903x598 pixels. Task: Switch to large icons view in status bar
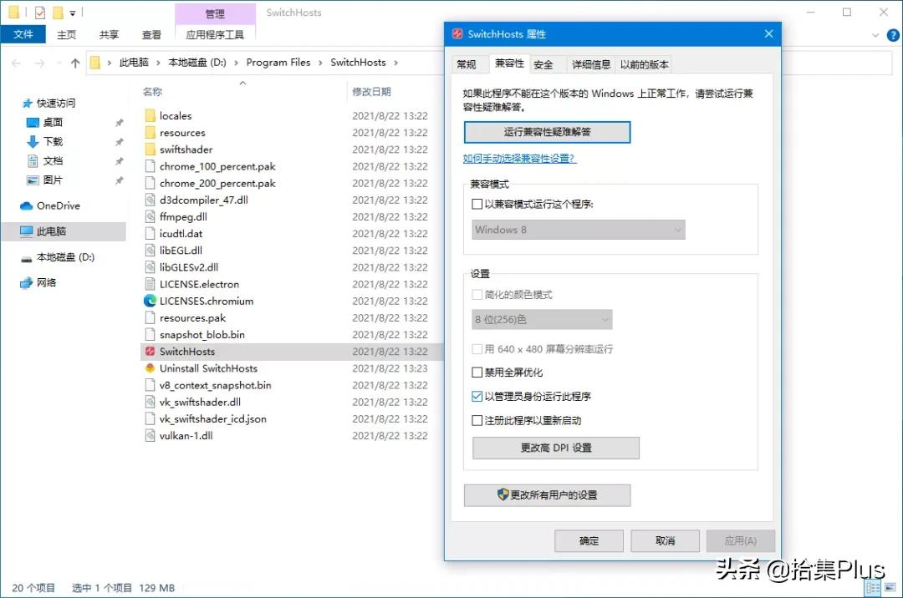(890, 588)
